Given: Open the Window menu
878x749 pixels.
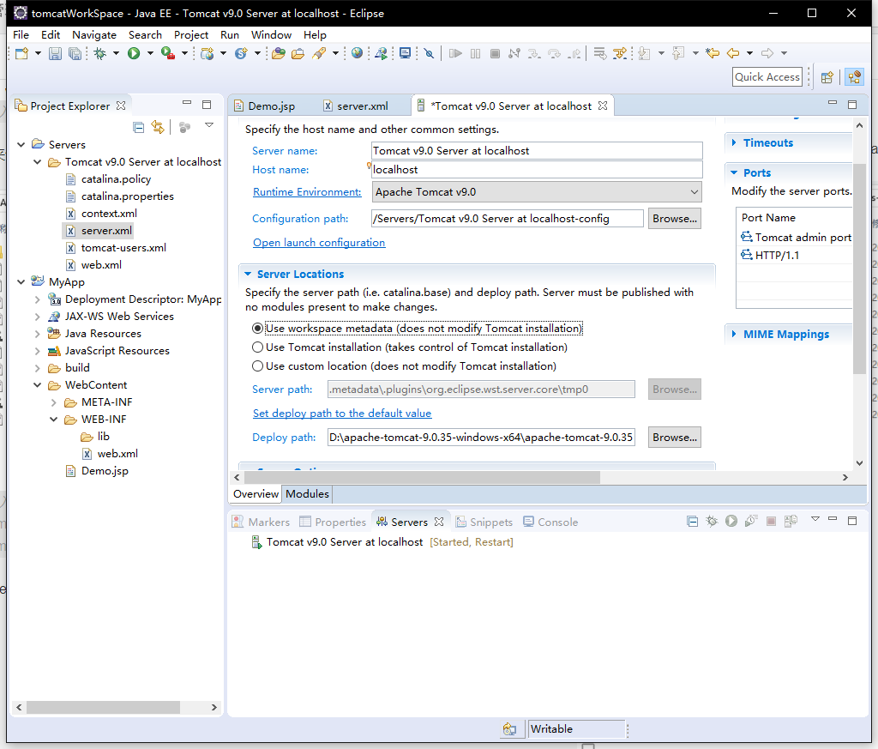Looking at the screenshot, I should pos(271,34).
